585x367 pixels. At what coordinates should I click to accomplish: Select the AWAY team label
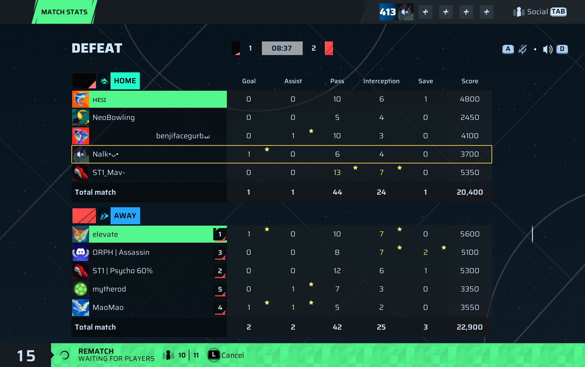[x=125, y=216]
